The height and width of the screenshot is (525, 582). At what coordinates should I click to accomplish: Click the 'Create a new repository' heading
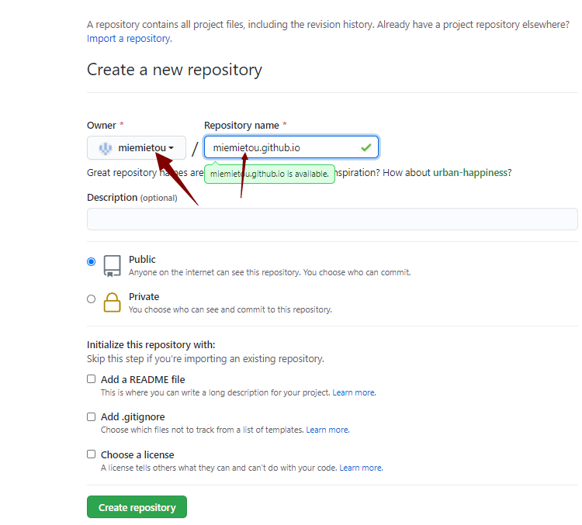point(175,70)
